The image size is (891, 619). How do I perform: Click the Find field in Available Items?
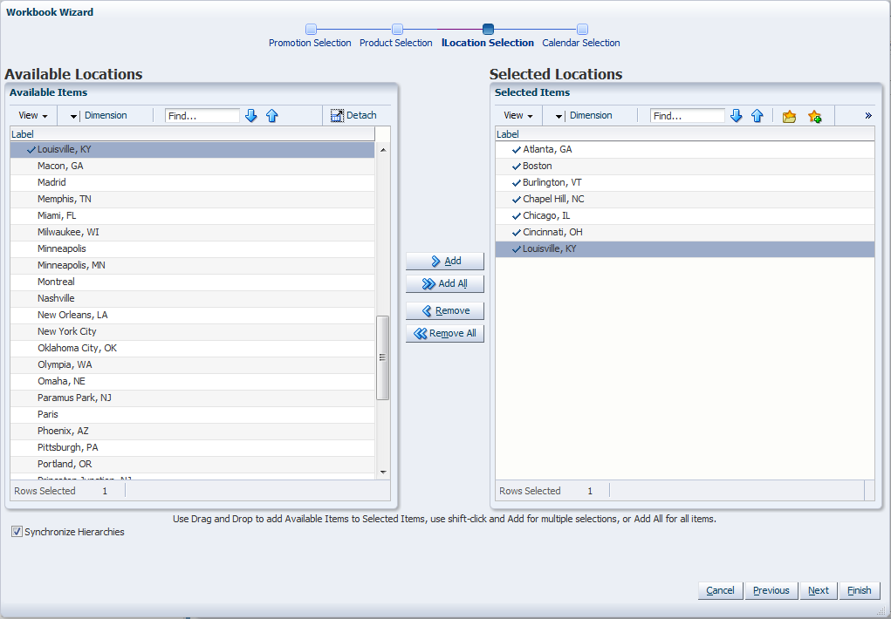pos(202,116)
